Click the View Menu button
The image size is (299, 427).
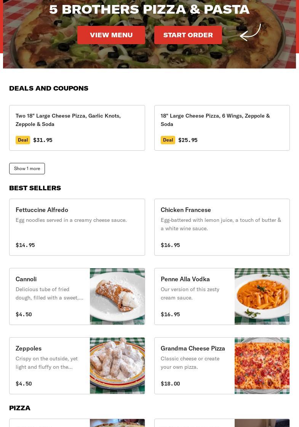[111, 35]
